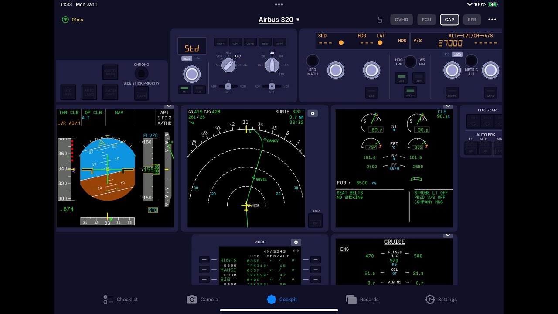Click the navigation display pop-out icon
The width and height of the screenshot is (558, 314).
313,113
